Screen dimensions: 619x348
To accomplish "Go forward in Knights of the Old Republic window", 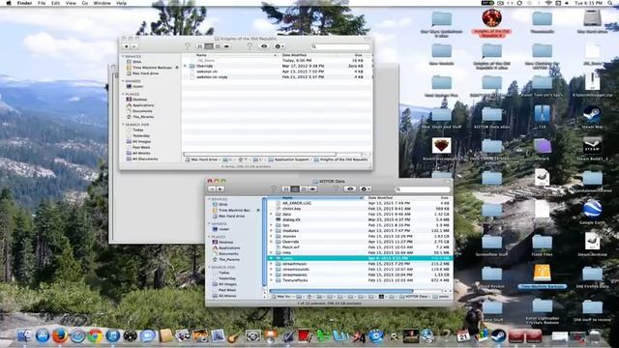I will [x=133, y=46].
